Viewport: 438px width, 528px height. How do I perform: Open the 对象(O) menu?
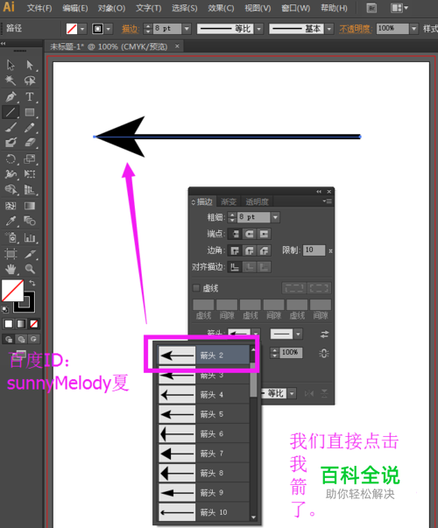pyautogui.click(x=111, y=8)
